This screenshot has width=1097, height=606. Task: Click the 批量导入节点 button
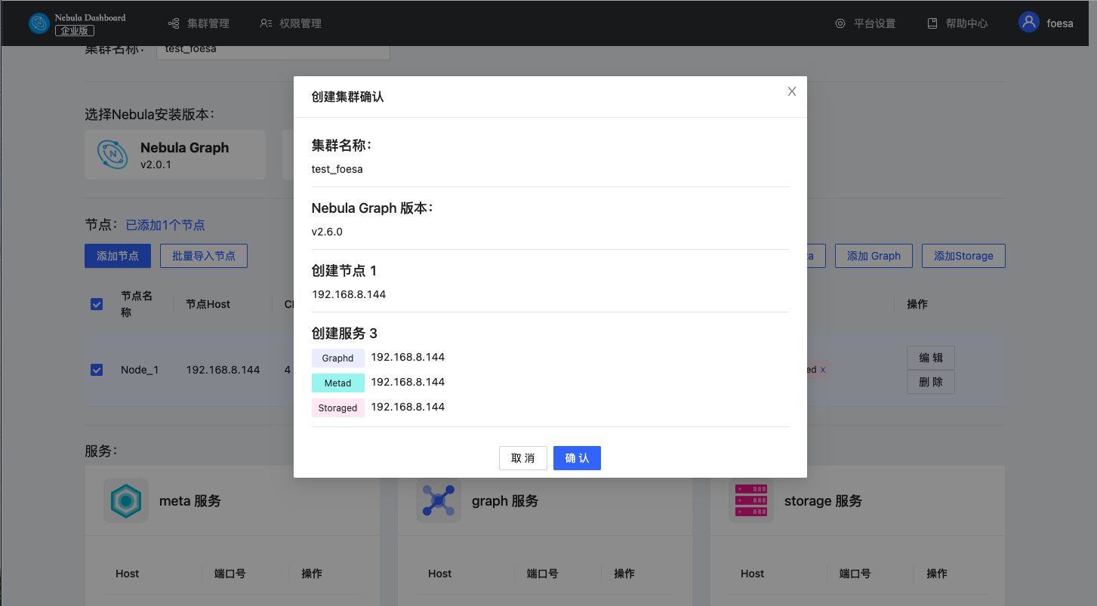[204, 256]
